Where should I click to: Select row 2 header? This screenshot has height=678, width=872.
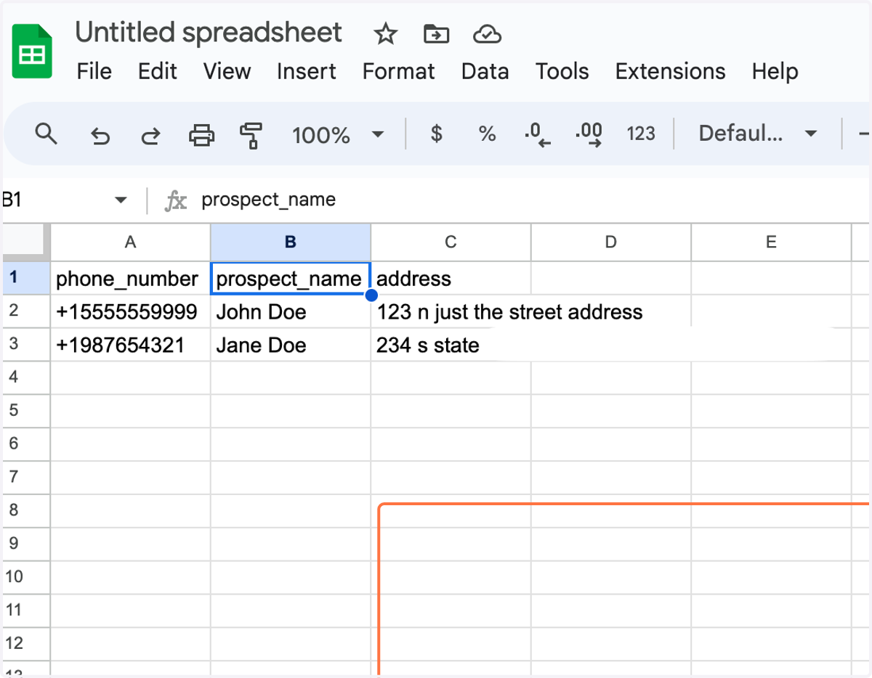26,311
